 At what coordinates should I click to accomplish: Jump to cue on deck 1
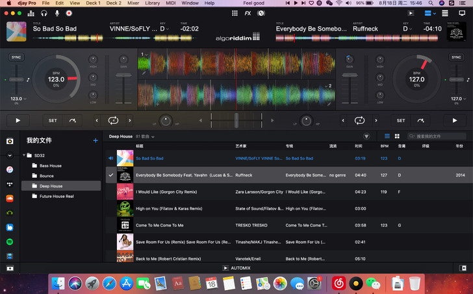point(72,121)
